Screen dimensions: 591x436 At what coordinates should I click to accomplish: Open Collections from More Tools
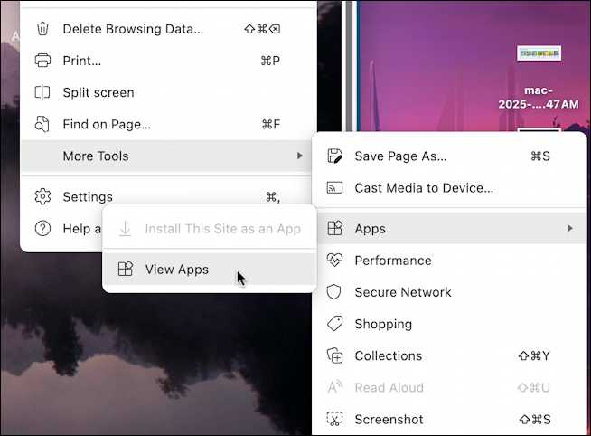[449, 355]
